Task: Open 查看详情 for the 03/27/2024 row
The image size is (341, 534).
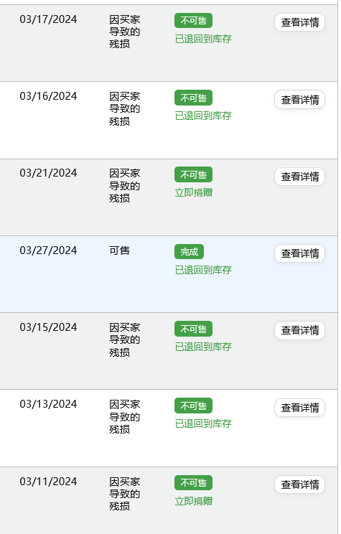Action: 299,253
